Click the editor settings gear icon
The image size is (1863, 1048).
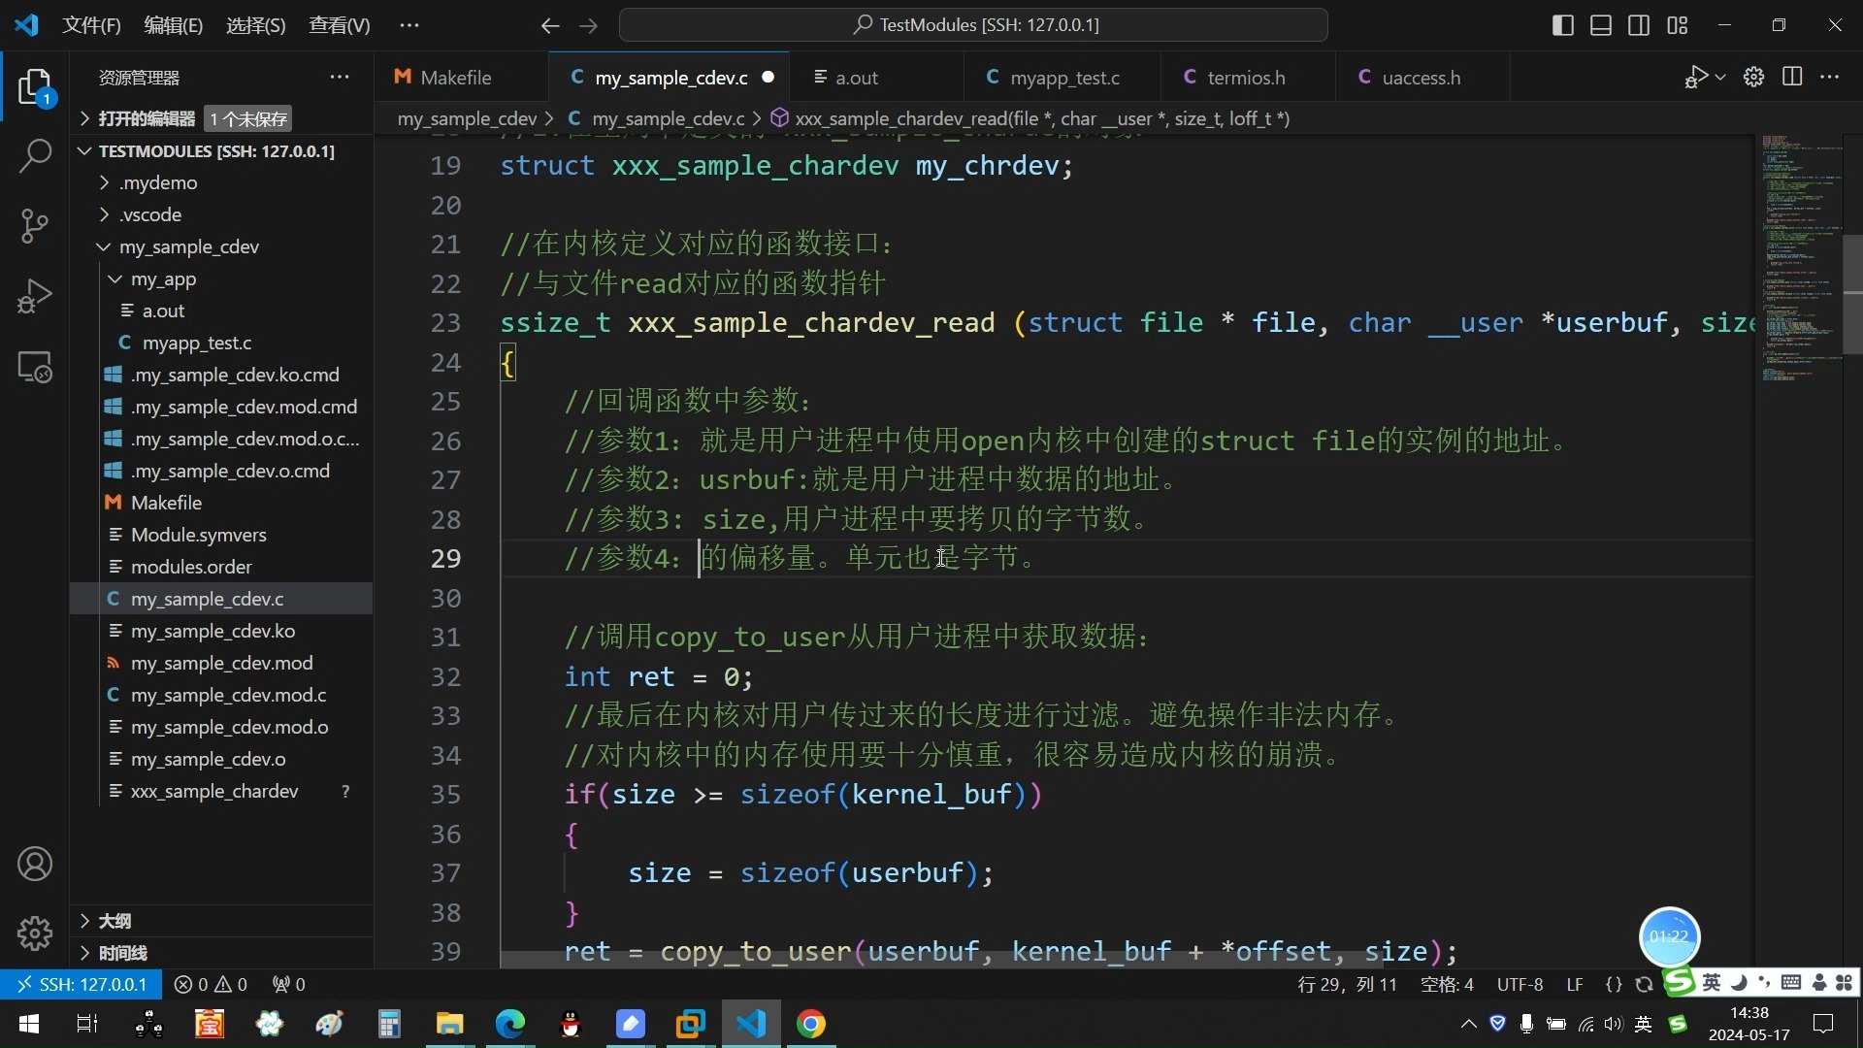pos(1753,77)
